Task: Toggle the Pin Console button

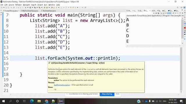Action: click(174, 13)
